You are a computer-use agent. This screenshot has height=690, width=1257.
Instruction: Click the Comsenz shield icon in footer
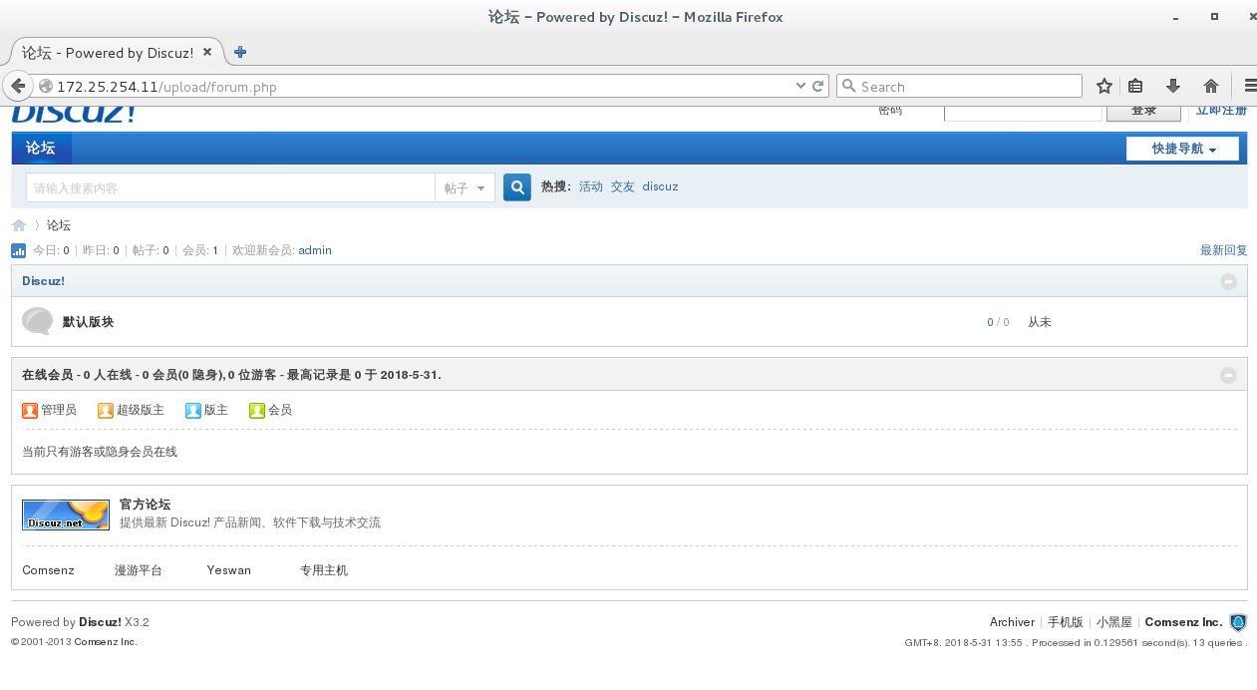pos(1238,622)
